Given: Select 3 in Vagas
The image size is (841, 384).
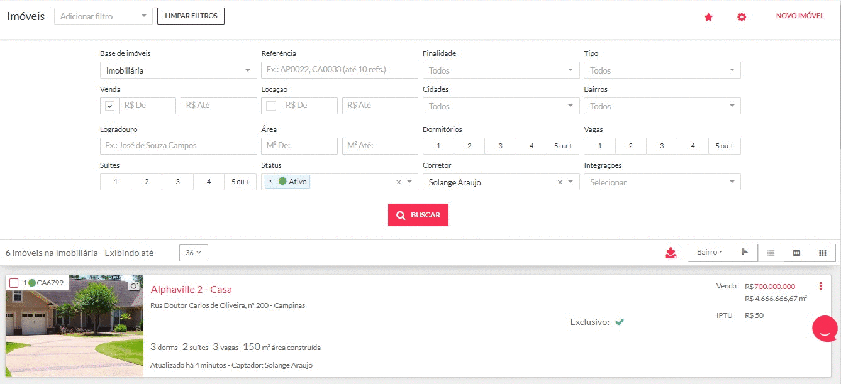Looking at the screenshot, I should (662, 146).
